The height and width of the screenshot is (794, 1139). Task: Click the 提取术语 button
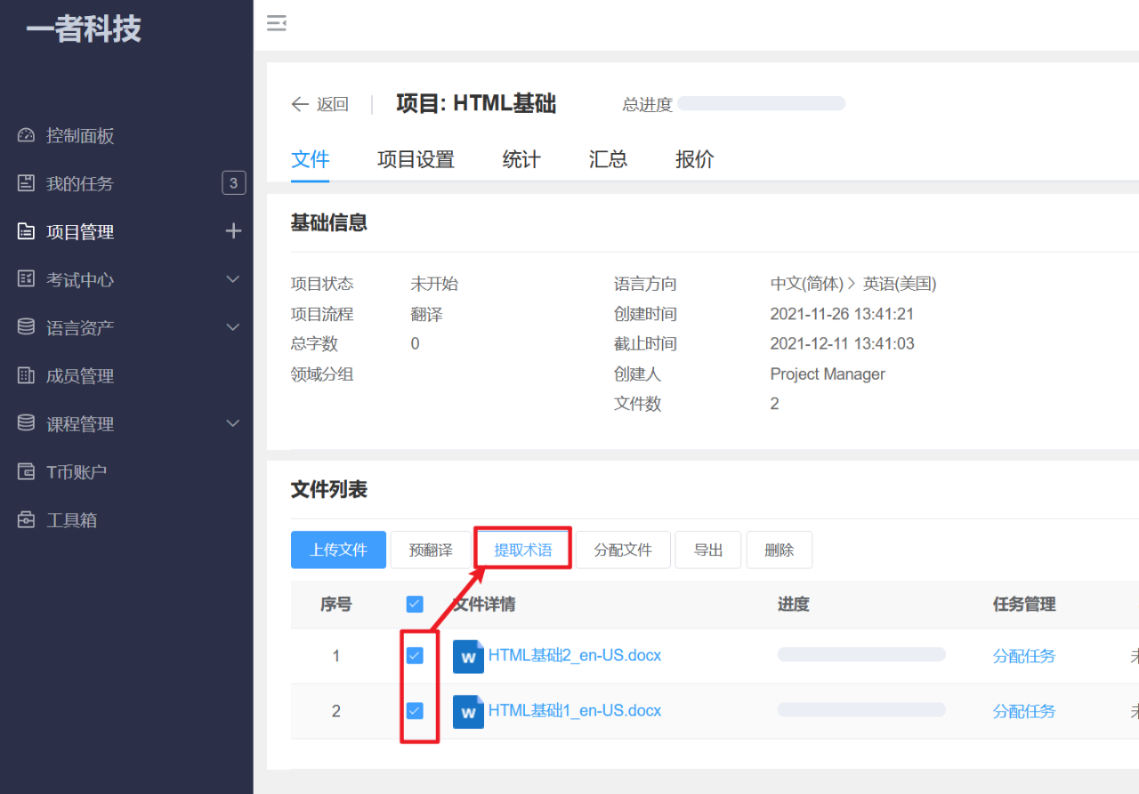pos(521,549)
